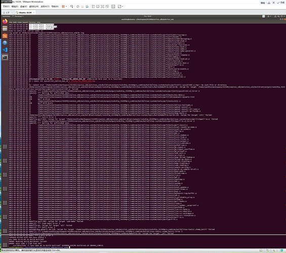Click the terminal window title bar path text
The height and width of the screenshot is (253, 286).
pos(148,19)
